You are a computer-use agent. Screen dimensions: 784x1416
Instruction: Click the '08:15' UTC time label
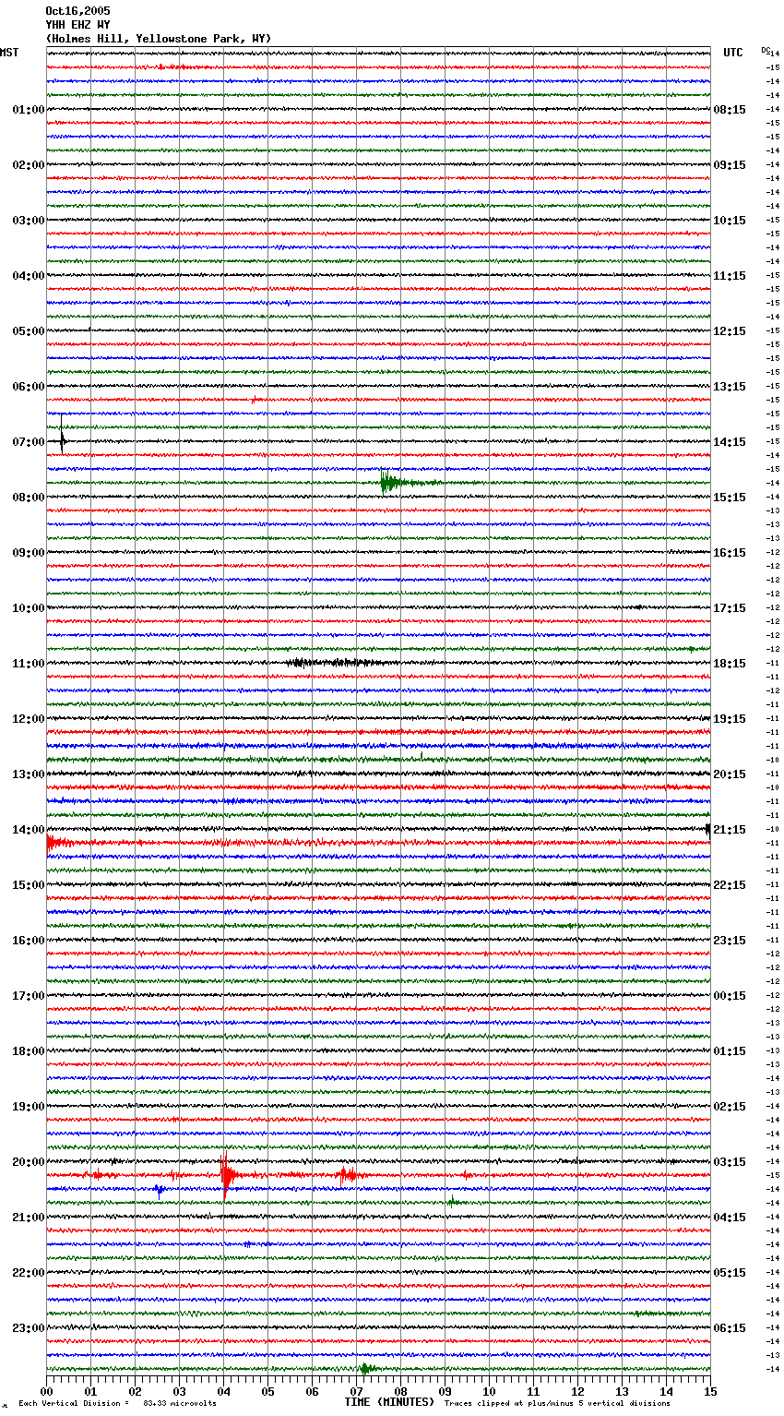[730, 110]
